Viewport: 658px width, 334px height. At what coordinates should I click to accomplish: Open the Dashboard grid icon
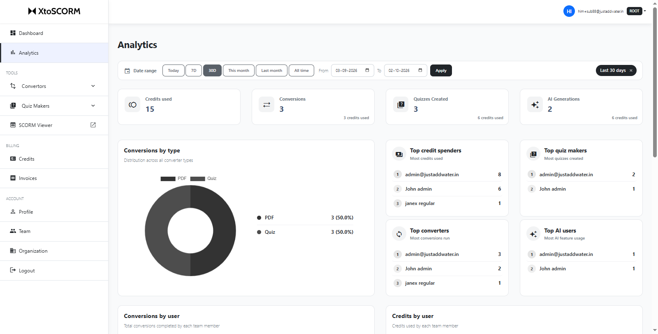pyautogui.click(x=13, y=33)
